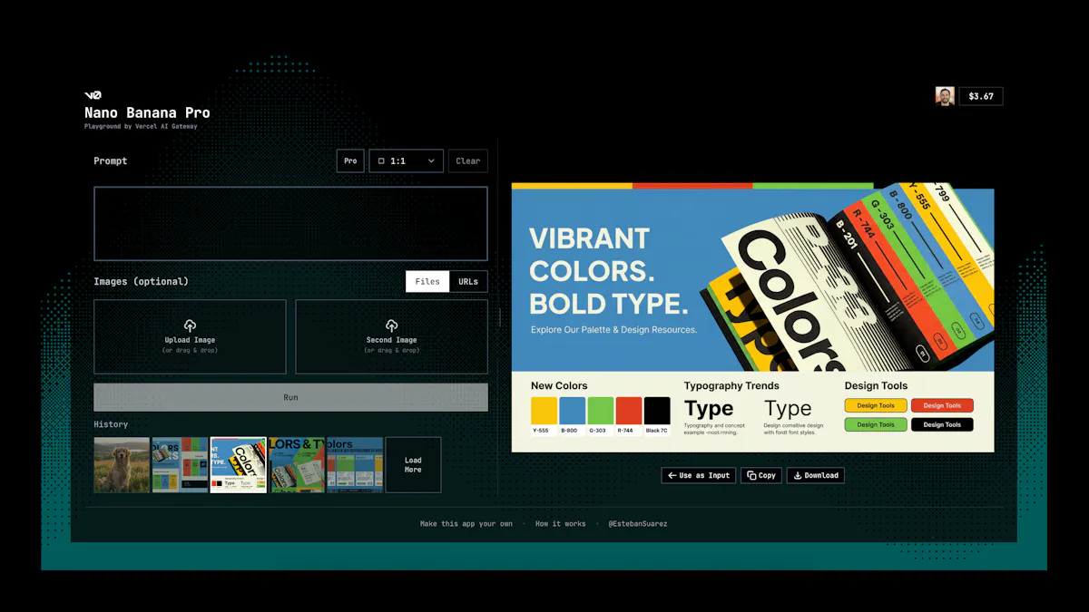The width and height of the screenshot is (1089, 612).
Task: Click the copy icon beside Copy
Action: pyautogui.click(x=751, y=475)
